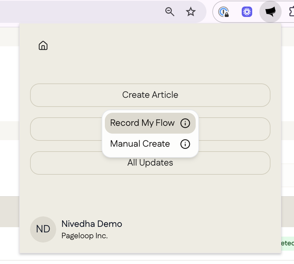Open the Extensions puzzle piece icon
Image resolution: width=294 pixels, height=264 pixels.
point(292,12)
